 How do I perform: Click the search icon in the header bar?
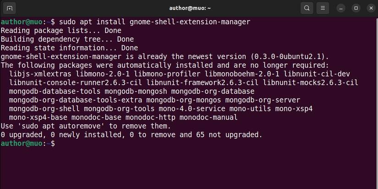pos(307,8)
